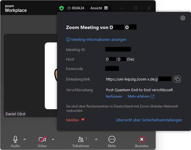Expand the video options chevron
The height and width of the screenshot is (150, 191).
coord(53,139)
